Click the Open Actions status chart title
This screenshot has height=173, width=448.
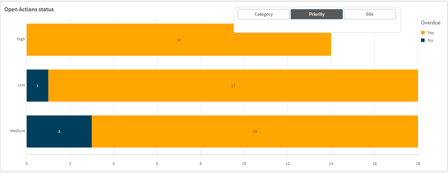[x=29, y=9]
